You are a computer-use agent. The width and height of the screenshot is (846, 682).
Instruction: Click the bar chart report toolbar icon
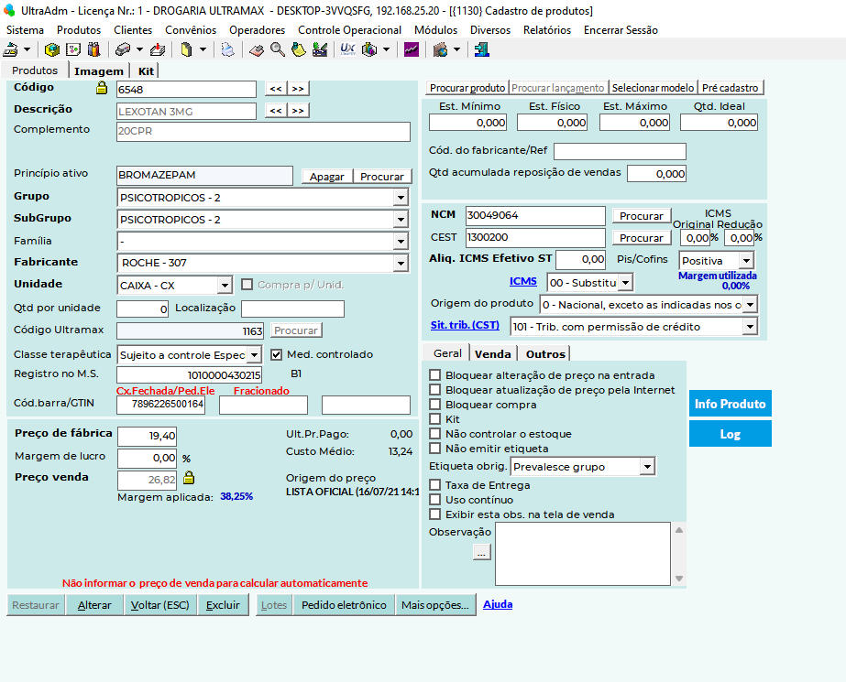[369, 50]
